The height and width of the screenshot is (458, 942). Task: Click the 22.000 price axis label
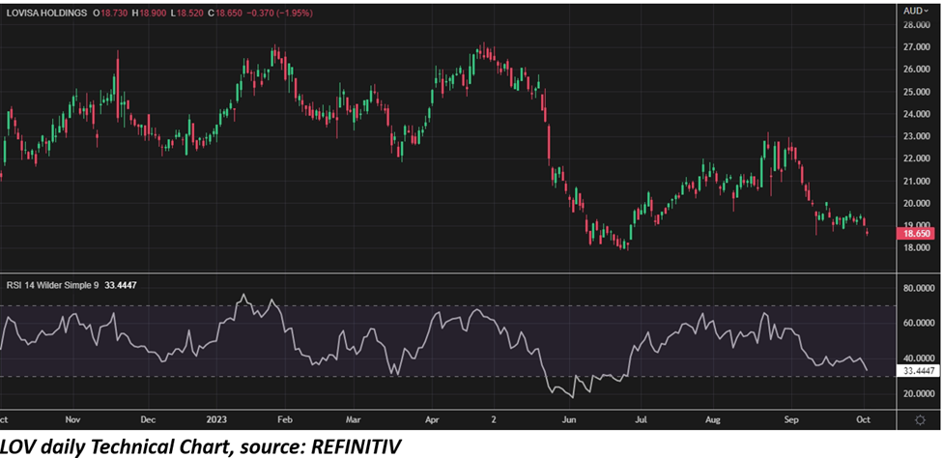916,158
